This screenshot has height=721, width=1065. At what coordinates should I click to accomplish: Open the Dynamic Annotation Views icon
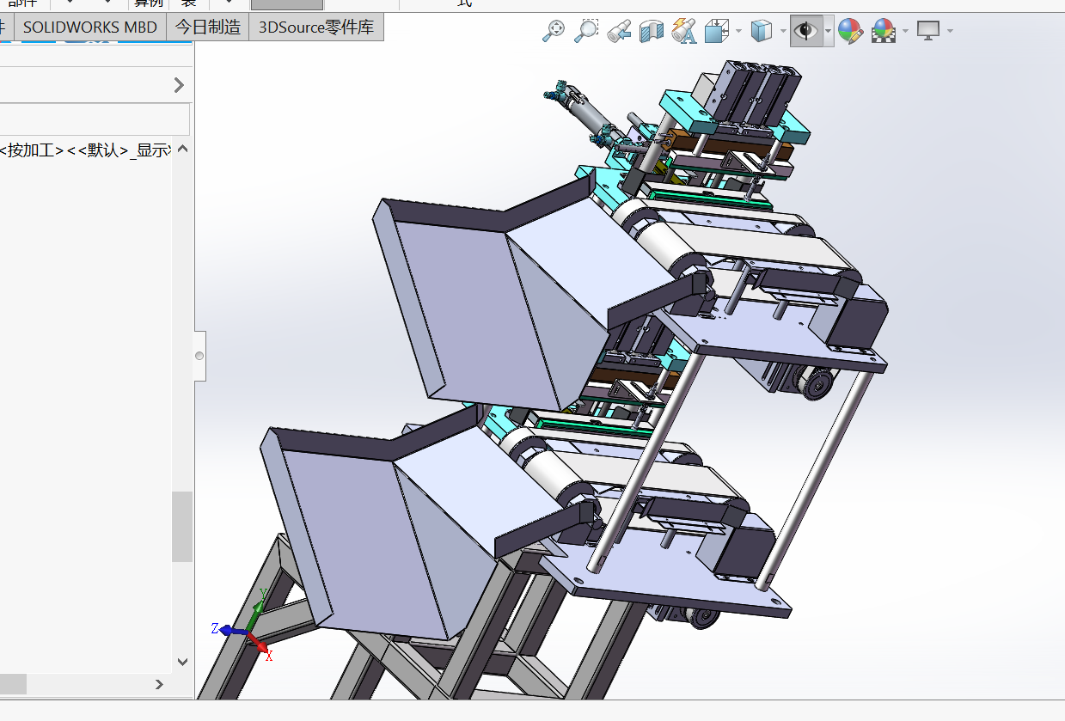click(x=683, y=31)
